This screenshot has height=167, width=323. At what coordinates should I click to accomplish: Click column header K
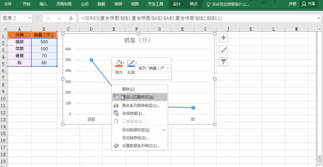point(250,29)
